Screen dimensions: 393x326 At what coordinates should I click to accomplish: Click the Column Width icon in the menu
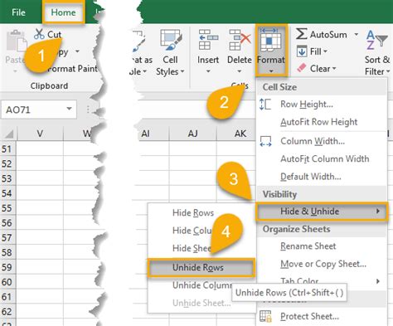tap(265, 141)
